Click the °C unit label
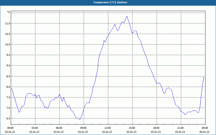This screenshot has width=216, height=135. pyautogui.click(x=9, y=12)
